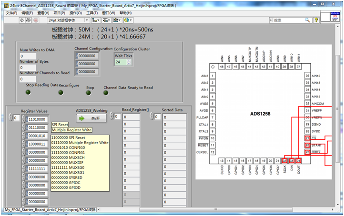Click the Number of Bytes field
344x216 pixels.
pos(28,68)
